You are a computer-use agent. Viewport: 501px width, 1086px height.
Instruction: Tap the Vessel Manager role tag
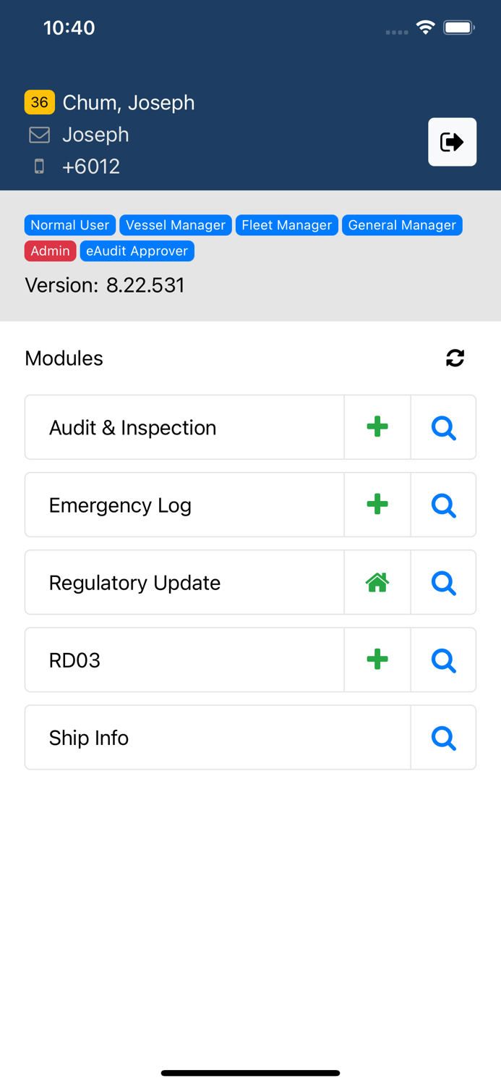click(x=176, y=225)
